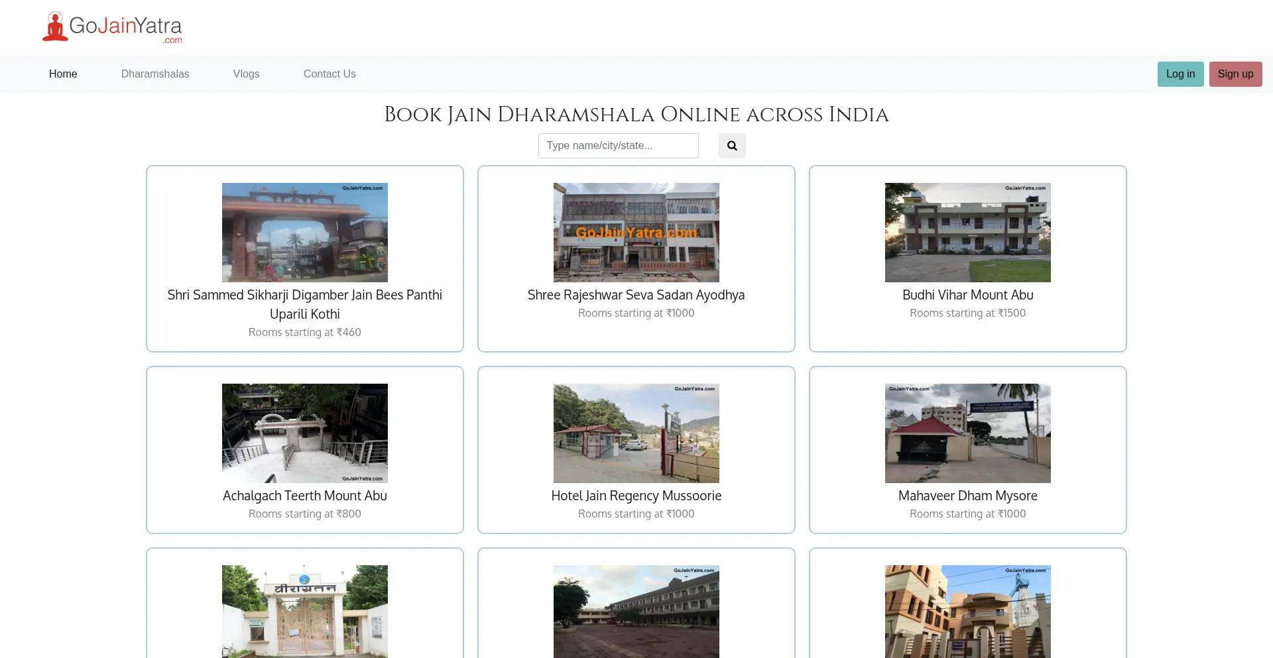Click in the name/city/state search field
1273x658 pixels.
tap(618, 145)
